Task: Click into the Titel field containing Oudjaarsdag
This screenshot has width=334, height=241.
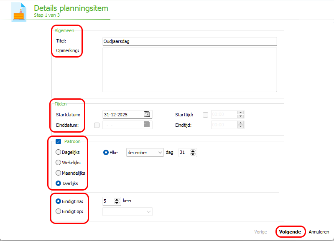Action: tap(190, 41)
